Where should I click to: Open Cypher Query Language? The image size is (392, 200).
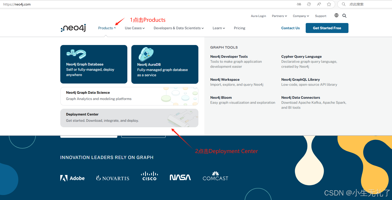click(301, 56)
